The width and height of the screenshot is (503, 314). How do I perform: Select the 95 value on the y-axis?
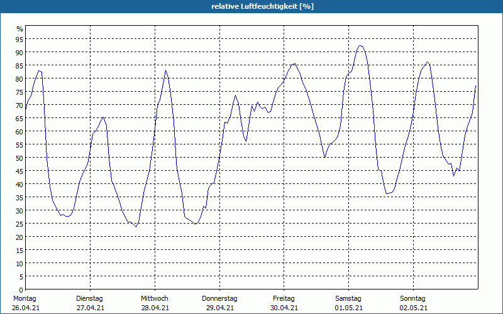pyautogui.click(x=19, y=39)
